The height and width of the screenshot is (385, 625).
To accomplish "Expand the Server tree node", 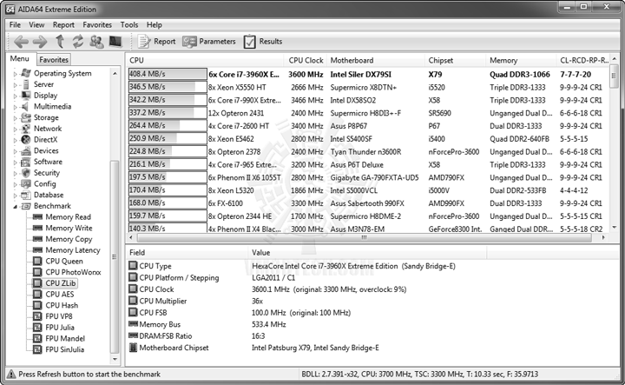I will click(16, 85).
